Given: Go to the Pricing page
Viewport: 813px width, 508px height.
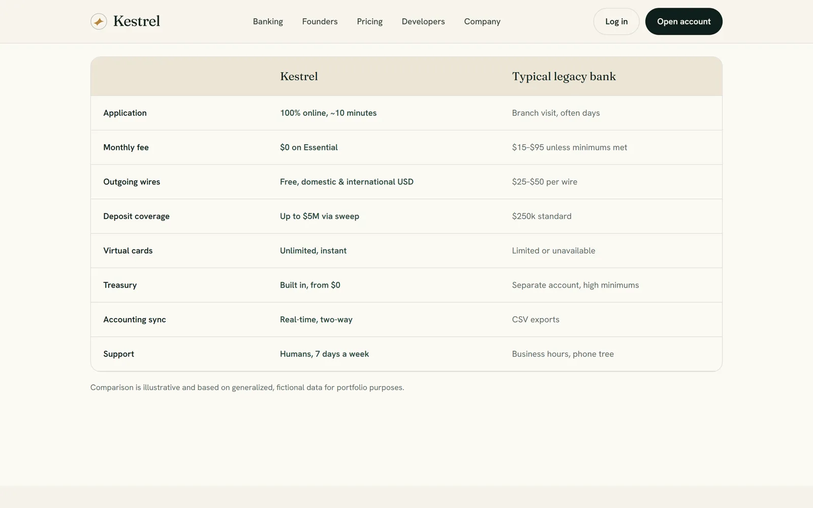Looking at the screenshot, I should tap(369, 21).
